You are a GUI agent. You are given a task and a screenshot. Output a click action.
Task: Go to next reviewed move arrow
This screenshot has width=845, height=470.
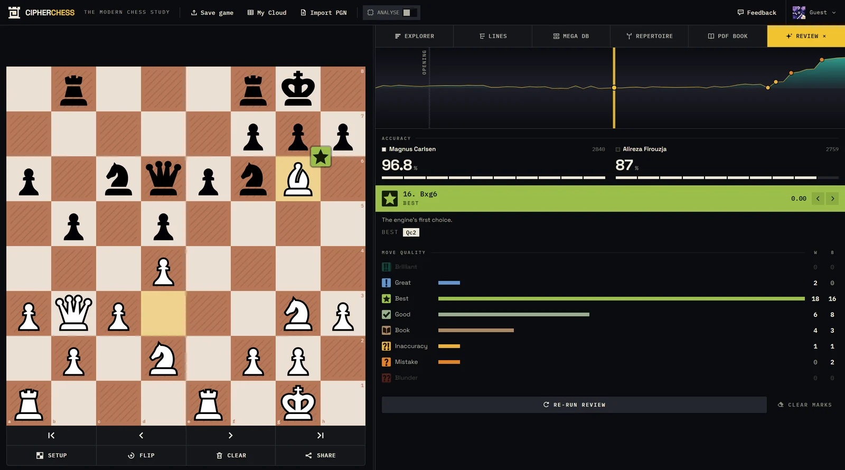click(833, 199)
